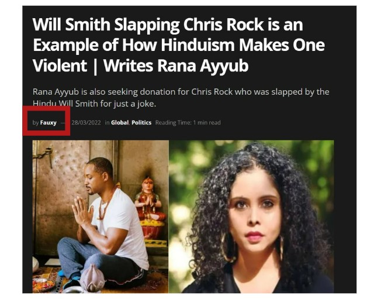Click the subtitle about seeking donation
374x299 pixels.
181,98
